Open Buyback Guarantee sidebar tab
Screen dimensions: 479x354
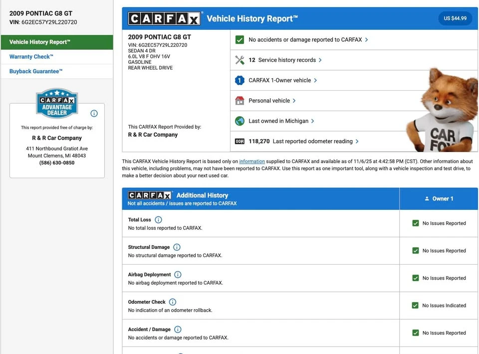(x=57, y=71)
